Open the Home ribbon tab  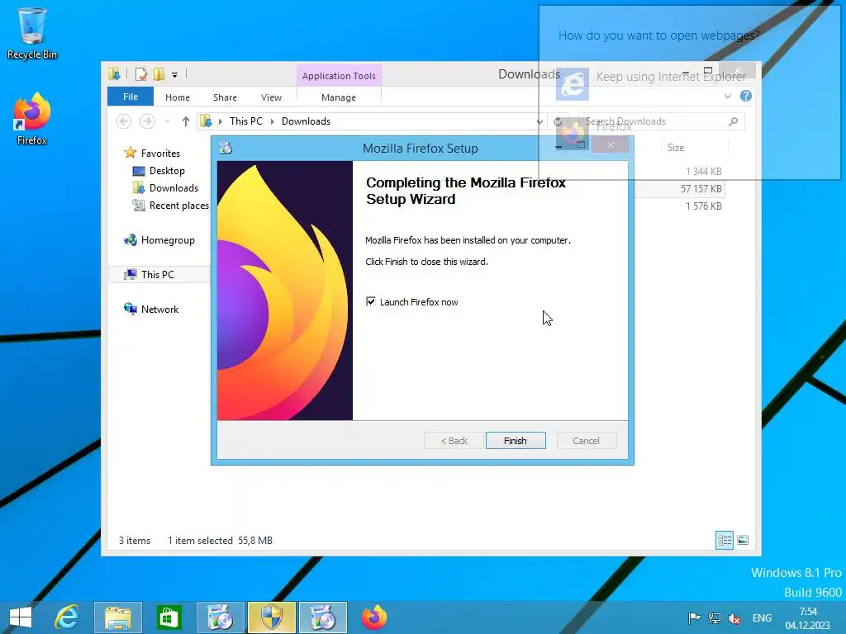click(x=178, y=97)
